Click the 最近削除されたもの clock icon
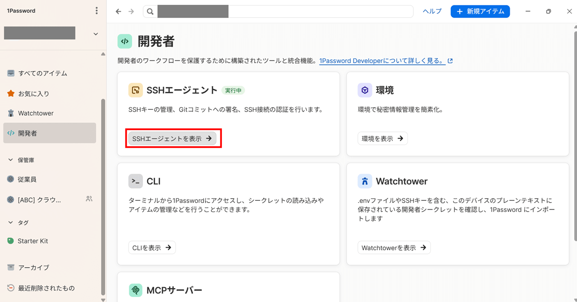This screenshot has width=577, height=302. [11, 288]
